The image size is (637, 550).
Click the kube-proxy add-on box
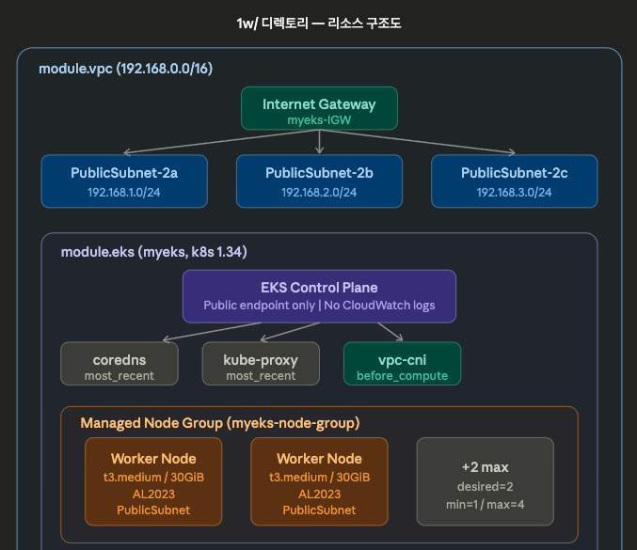pyautogui.click(x=261, y=363)
